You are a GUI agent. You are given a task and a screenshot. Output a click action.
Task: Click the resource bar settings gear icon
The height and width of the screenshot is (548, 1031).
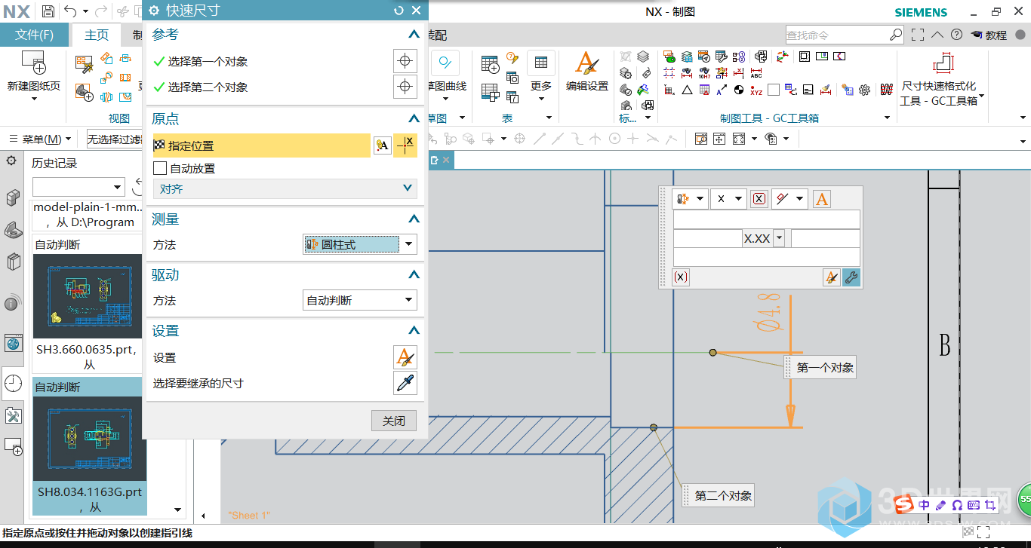[11, 161]
